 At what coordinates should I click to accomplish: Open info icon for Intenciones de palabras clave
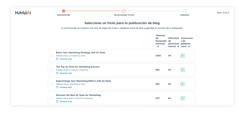[189, 46]
